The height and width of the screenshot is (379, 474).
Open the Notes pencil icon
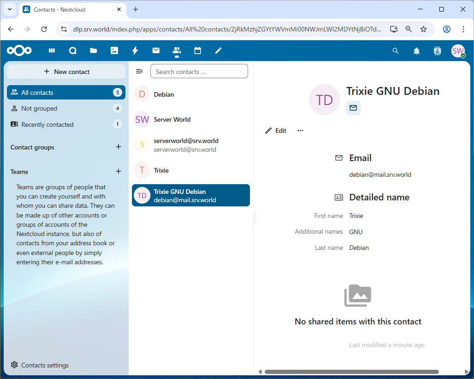point(218,51)
